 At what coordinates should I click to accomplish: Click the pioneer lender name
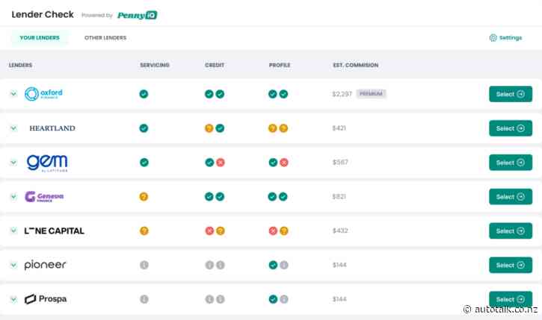(45, 265)
